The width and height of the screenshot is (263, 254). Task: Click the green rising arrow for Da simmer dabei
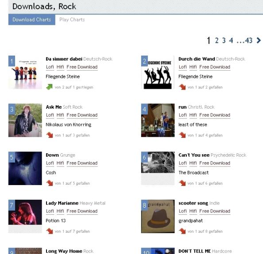(49, 87)
